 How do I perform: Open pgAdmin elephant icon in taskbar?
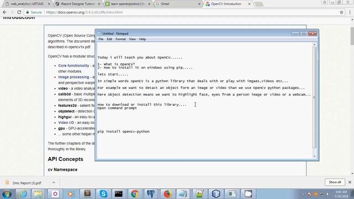tap(151, 194)
